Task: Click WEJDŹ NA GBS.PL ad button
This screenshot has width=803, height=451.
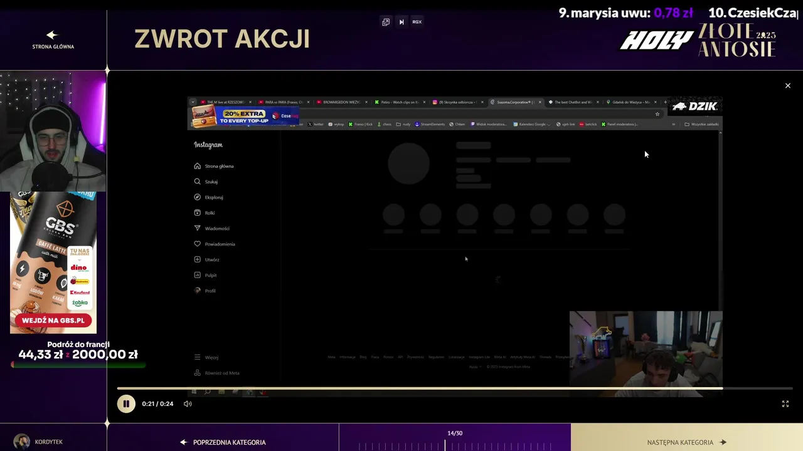Action: pos(53,320)
